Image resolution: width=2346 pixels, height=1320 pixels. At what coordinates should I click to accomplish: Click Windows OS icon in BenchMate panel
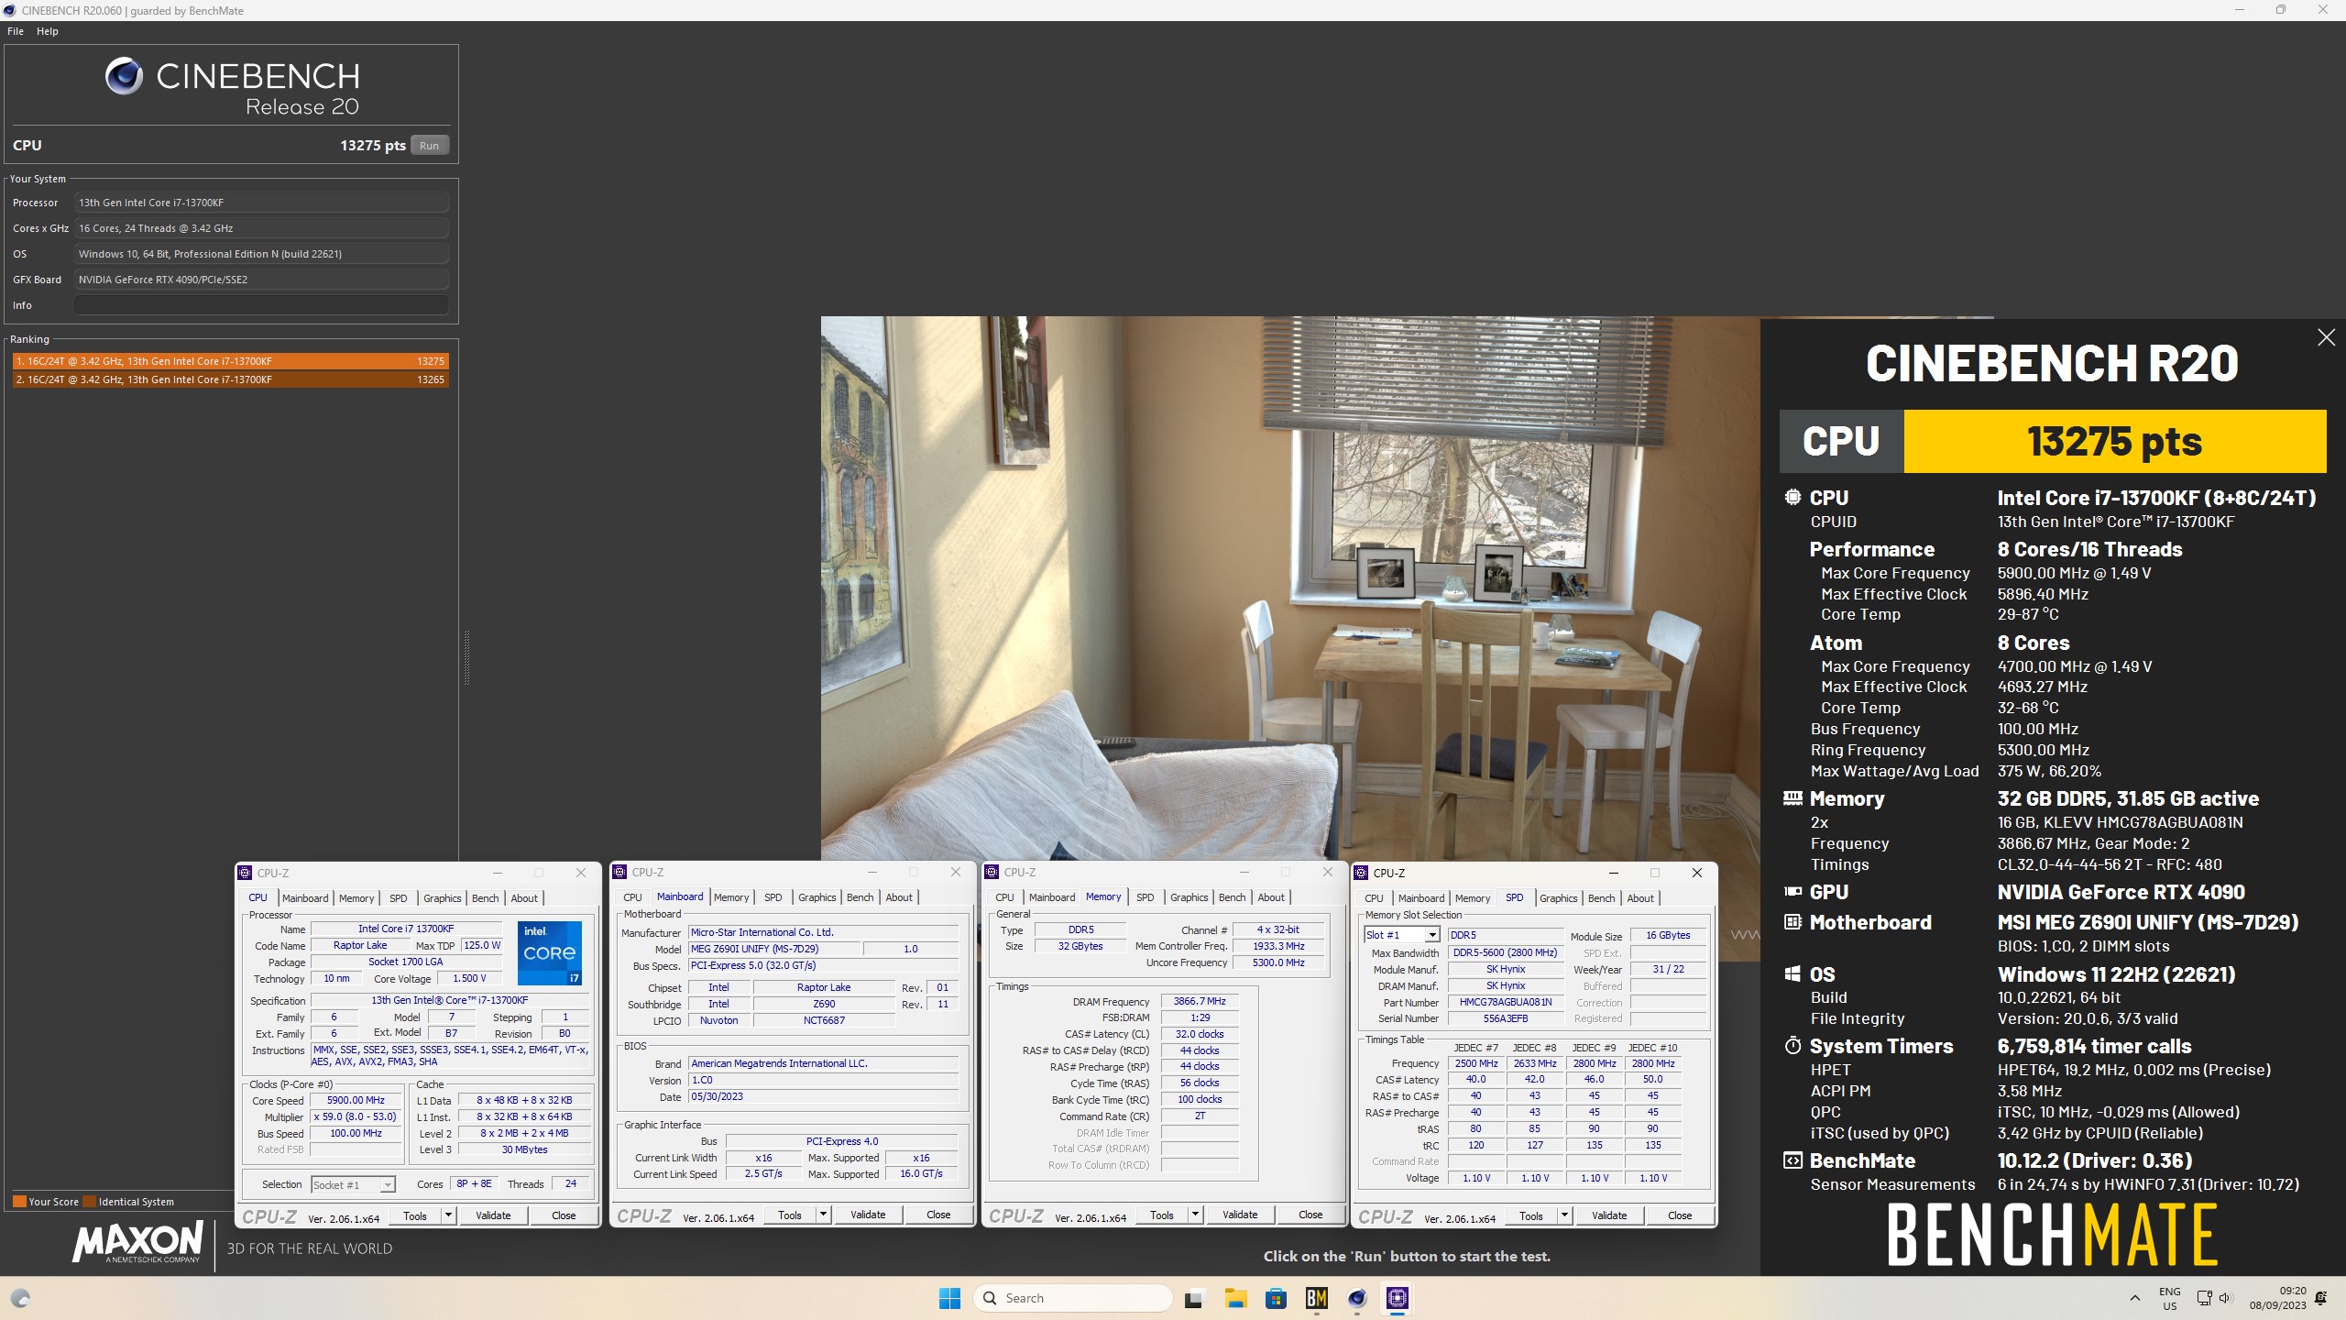pyautogui.click(x=1792, y=973)
